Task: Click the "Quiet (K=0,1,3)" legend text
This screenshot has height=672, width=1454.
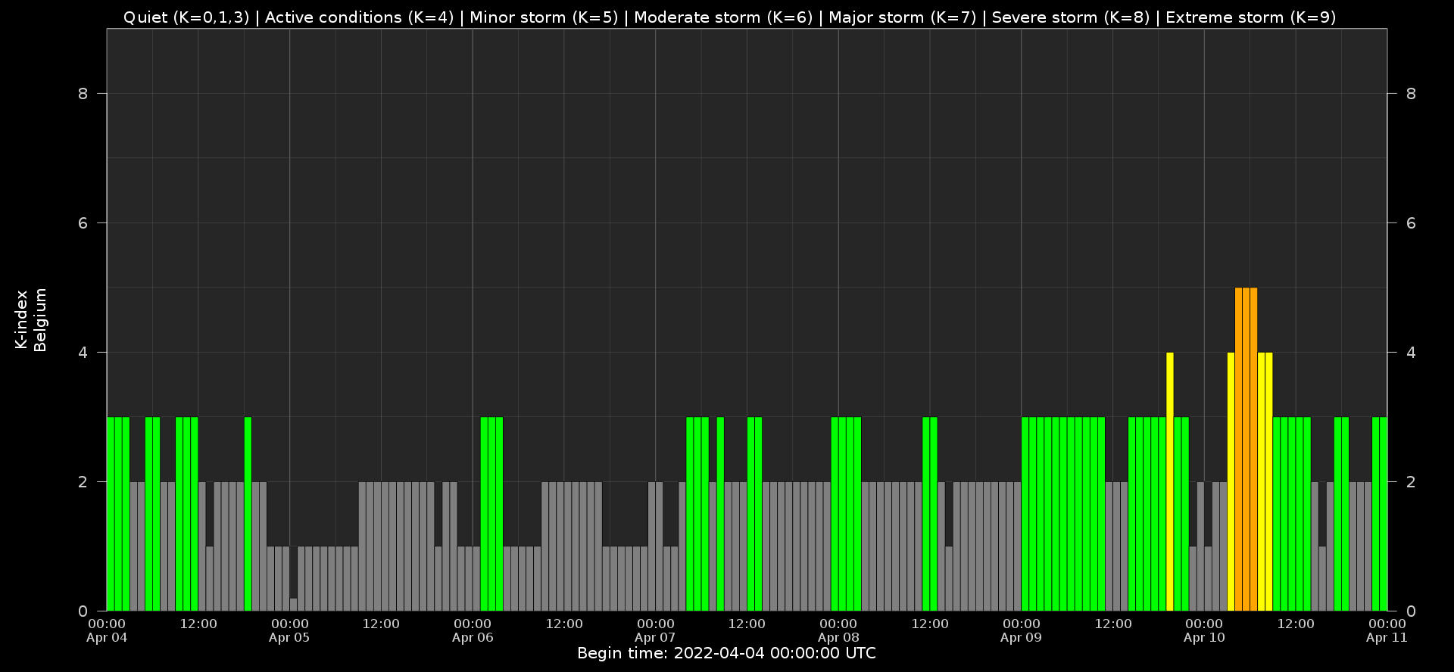Action: point(186,17)
